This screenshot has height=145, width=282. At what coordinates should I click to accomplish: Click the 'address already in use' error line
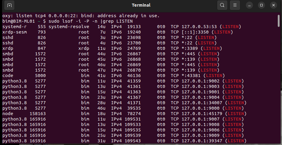pyautogui.click(x=81, y=16)
